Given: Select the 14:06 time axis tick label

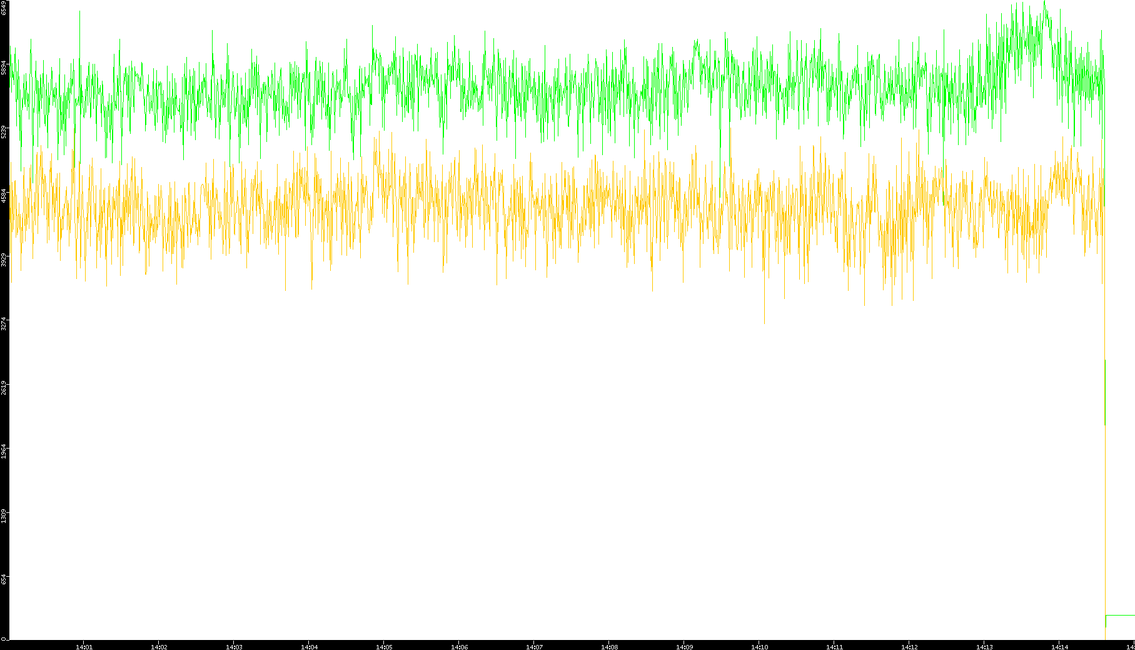Looking at the screenshot, I should pyautogui.click(x=459, y=647).
